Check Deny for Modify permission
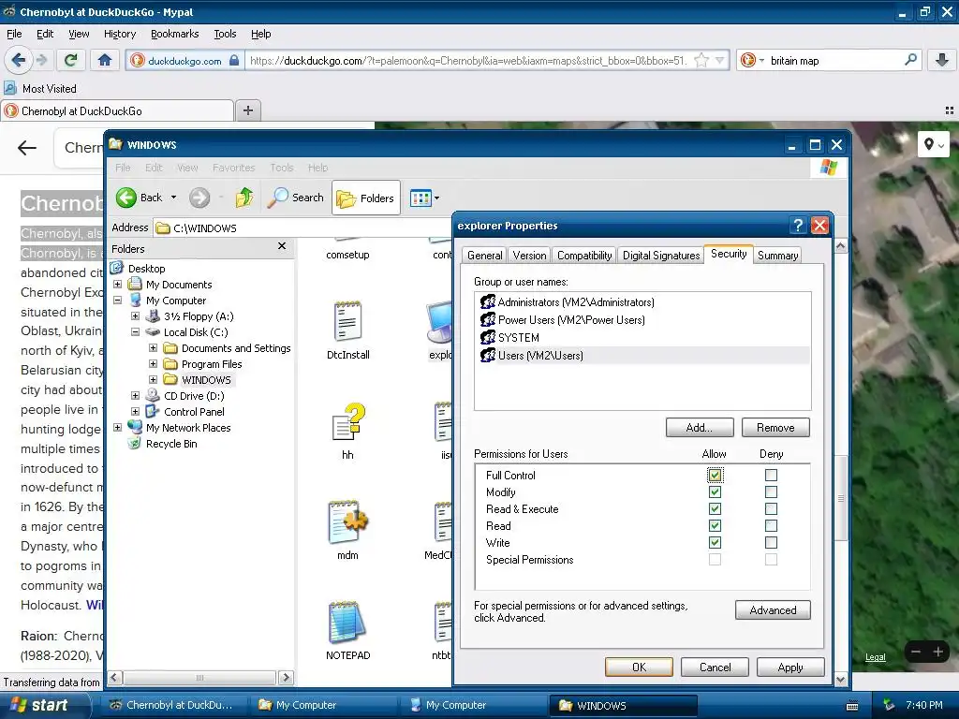Image resolution: width=959 pixels, height=719 pixels. coord(772,492)
